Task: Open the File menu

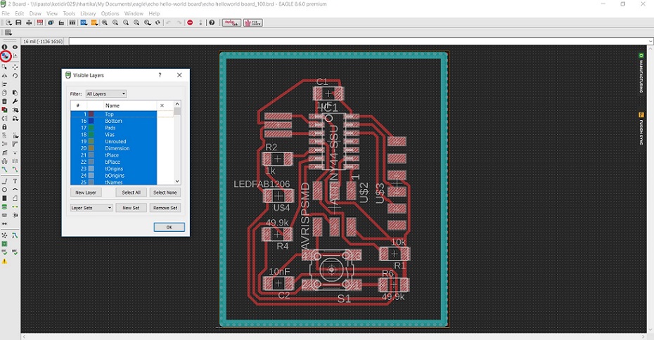Action: click(6, 13)
